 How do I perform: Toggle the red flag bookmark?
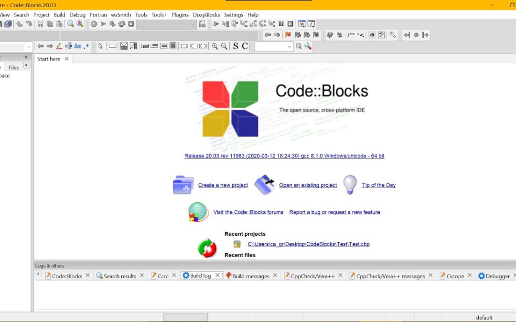click(x=288, y=35)
